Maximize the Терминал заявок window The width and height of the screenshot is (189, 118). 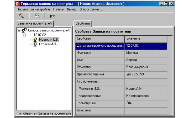click(x=166, y=4)
